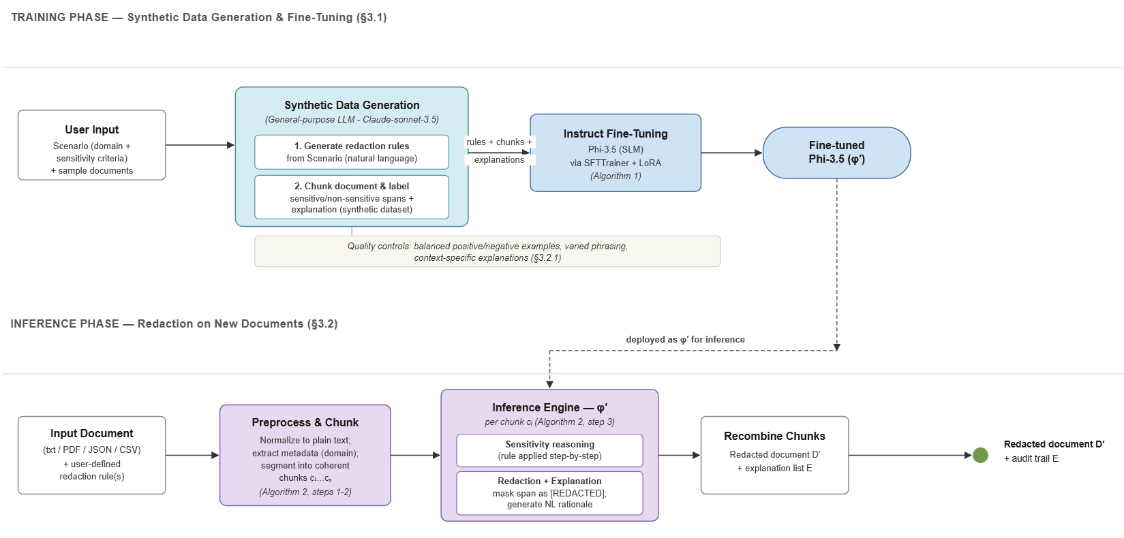The image size is (1124, 538).
Task: Click the "INFERENCE PHASE" section heading
Action: (174, 324)
